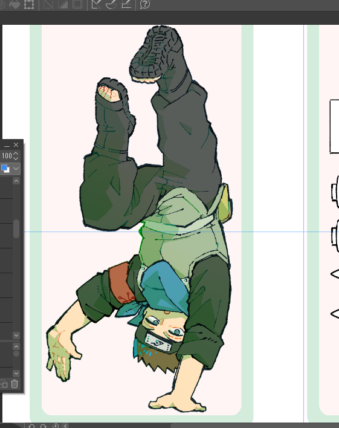Decrease the 100 value with down stepper

pos(16,158)
